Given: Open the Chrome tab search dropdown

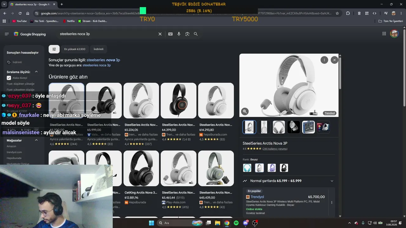Looking at the screenshot, I should [x=4, y=4].
